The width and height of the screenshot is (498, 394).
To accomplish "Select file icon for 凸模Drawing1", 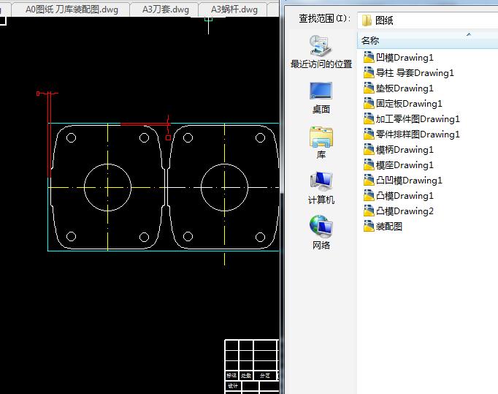I will 369,196.
